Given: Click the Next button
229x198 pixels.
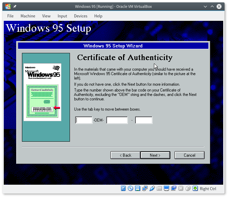Looking at the screenshot, I should 155,155.
